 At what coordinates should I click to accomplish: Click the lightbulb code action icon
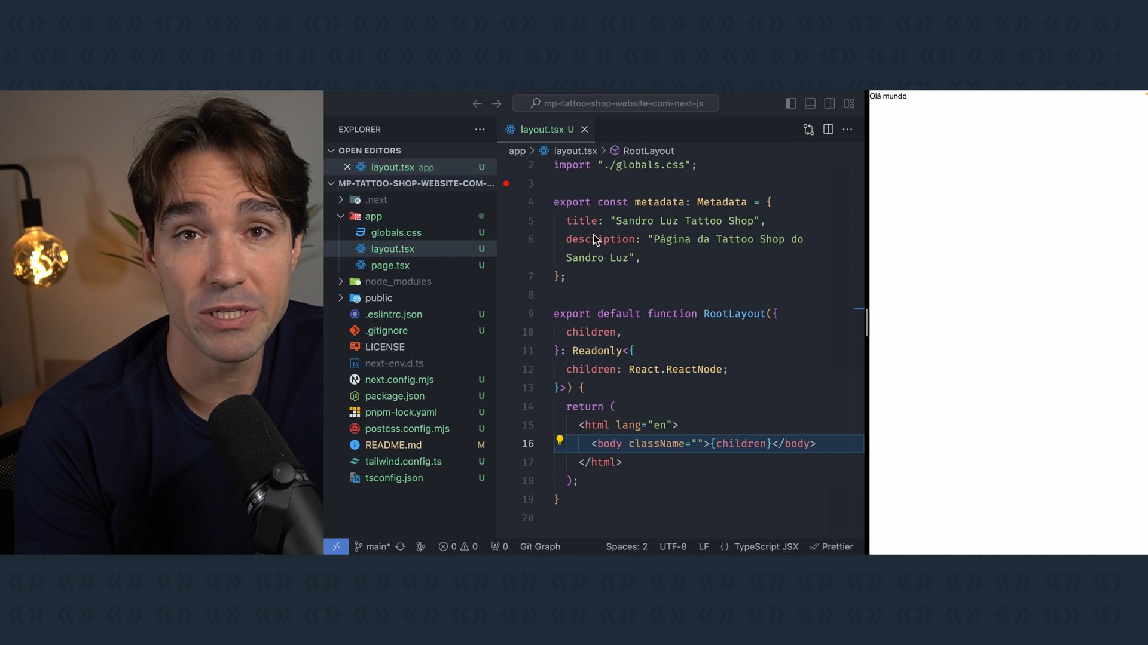tap(560, 440)
